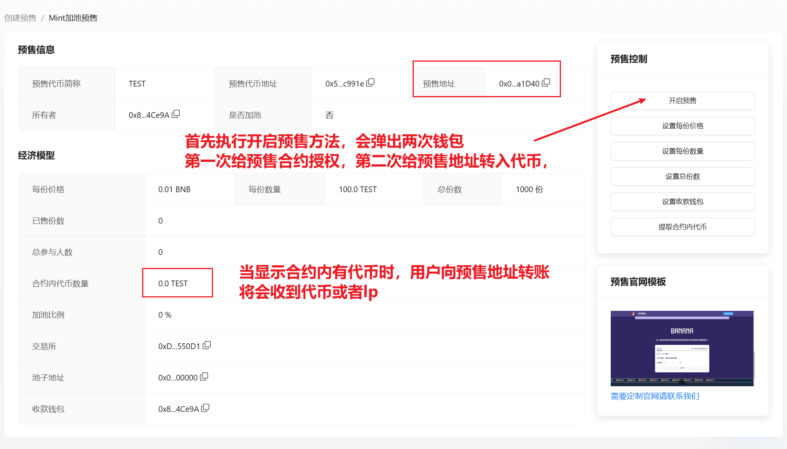Copy the receiving wallet address icon
This screenshot has height=449, width=787.
click(x=205, y=408)
